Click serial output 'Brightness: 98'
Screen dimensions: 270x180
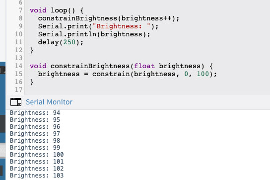coord(35,141)
